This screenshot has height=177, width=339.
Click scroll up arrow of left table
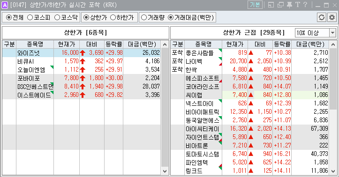pyautogui.click(x=165, y=44)
